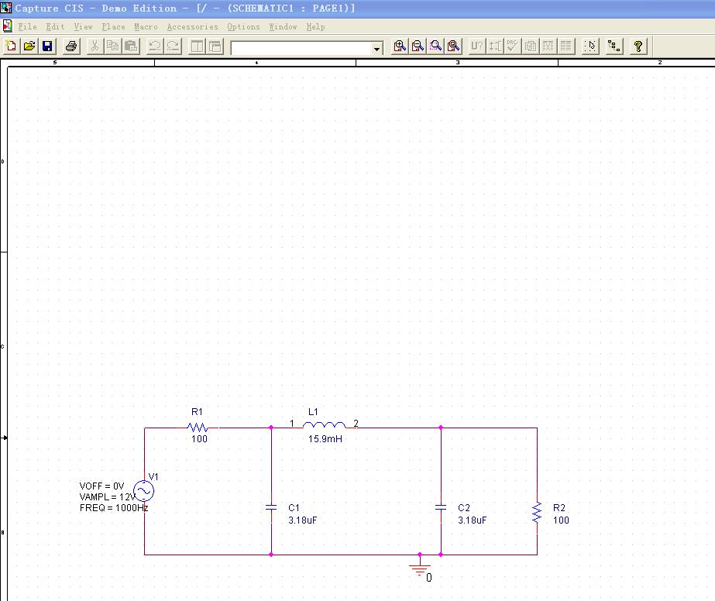Click the Copy toolbar icon
This screenshot has height=601, width=715.
112,46
